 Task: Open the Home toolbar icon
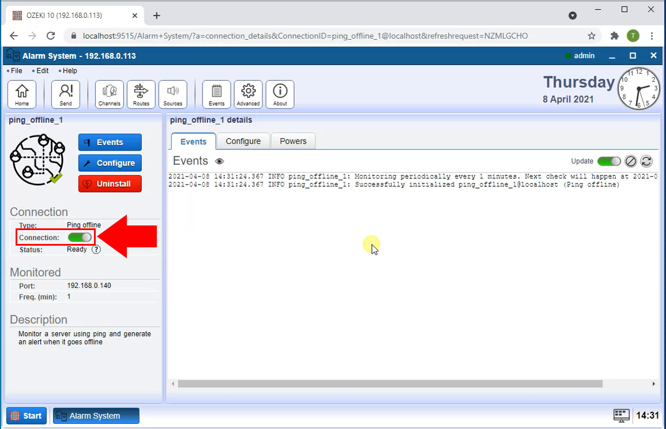click(x=22, y=95)
